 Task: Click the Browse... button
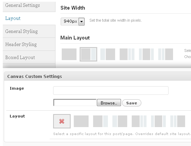pyautogui.click(x=109, y=103)
